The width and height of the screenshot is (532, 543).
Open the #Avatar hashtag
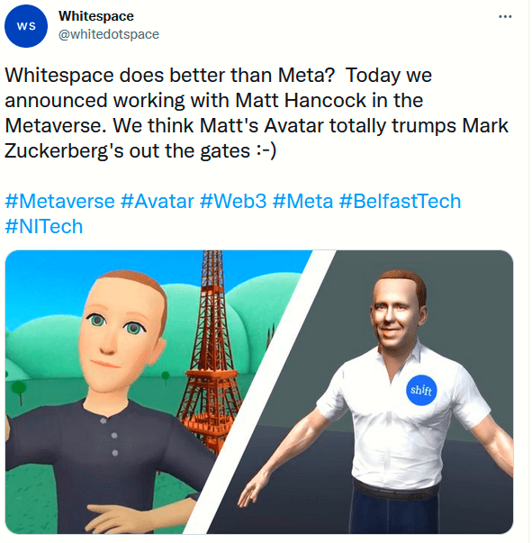[158, 201]
